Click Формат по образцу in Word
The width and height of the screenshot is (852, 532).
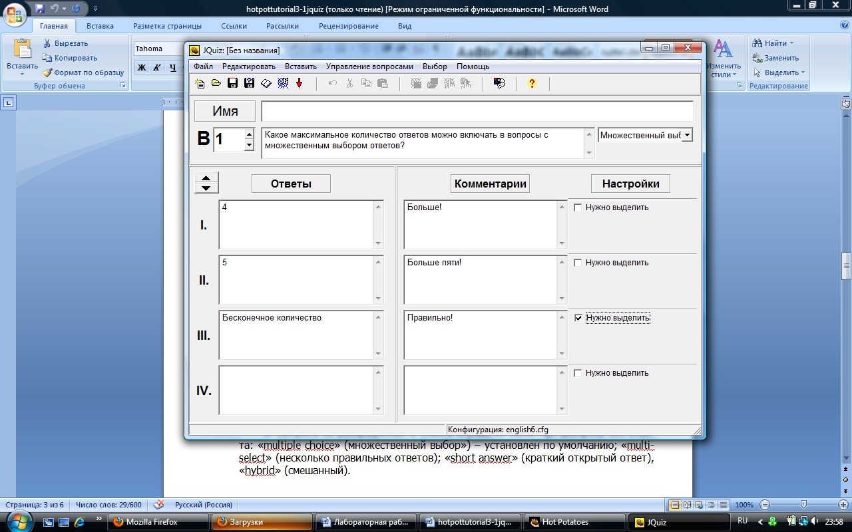(83, 72)
